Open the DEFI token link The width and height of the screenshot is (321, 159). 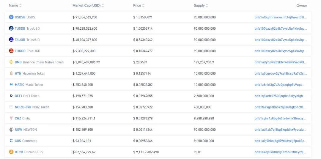point(18,96)
